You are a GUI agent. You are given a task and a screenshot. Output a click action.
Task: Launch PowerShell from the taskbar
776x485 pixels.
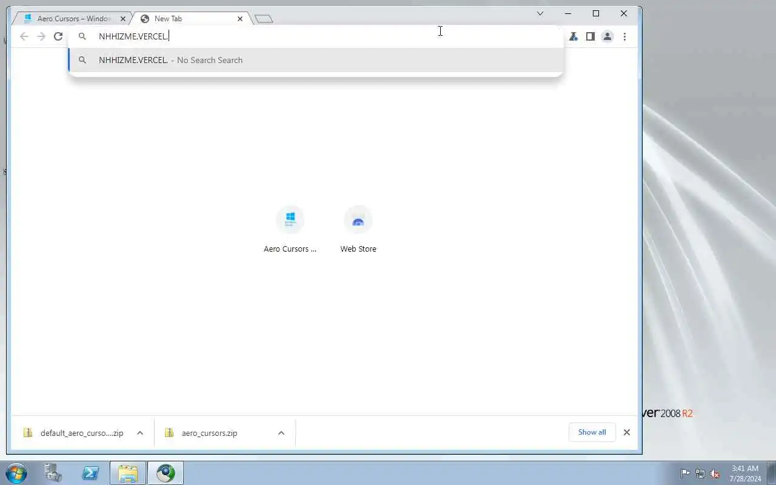91,473
